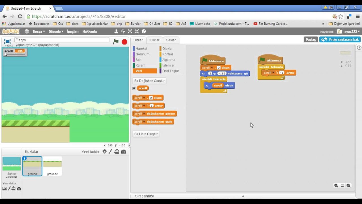This screenshot has height=204, width=362.
Task: Open variable dropdown in 'değişkenini göster' block
Action: (x=144, y=114)
